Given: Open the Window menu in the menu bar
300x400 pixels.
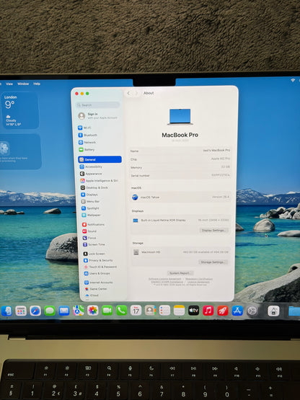Looking at the screenshot, I should tap(23, 84).
